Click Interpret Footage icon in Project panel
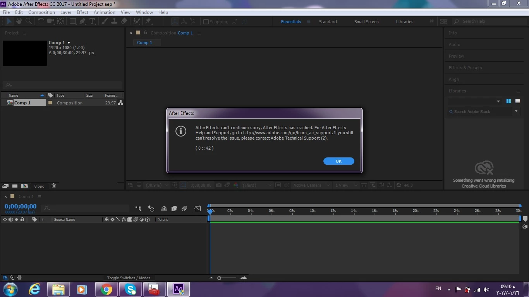The height and width of the screenshot is (297, 529). coord(5,186)
